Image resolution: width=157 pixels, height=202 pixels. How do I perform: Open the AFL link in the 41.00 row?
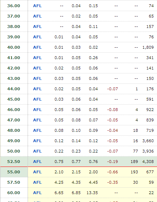37,58
